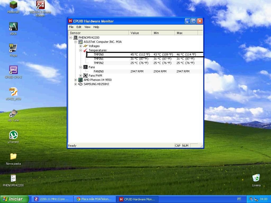Select the TMPIN2 temperature row

coord(145,63)
